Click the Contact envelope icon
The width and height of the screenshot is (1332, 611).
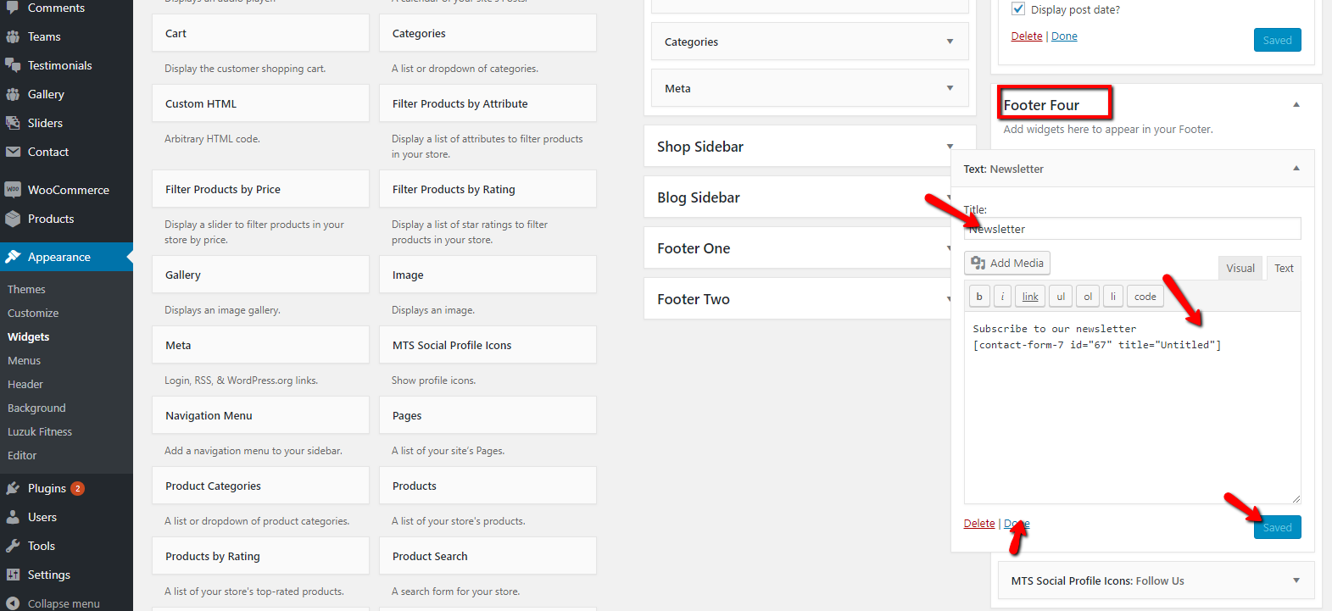tap(13, 152)
